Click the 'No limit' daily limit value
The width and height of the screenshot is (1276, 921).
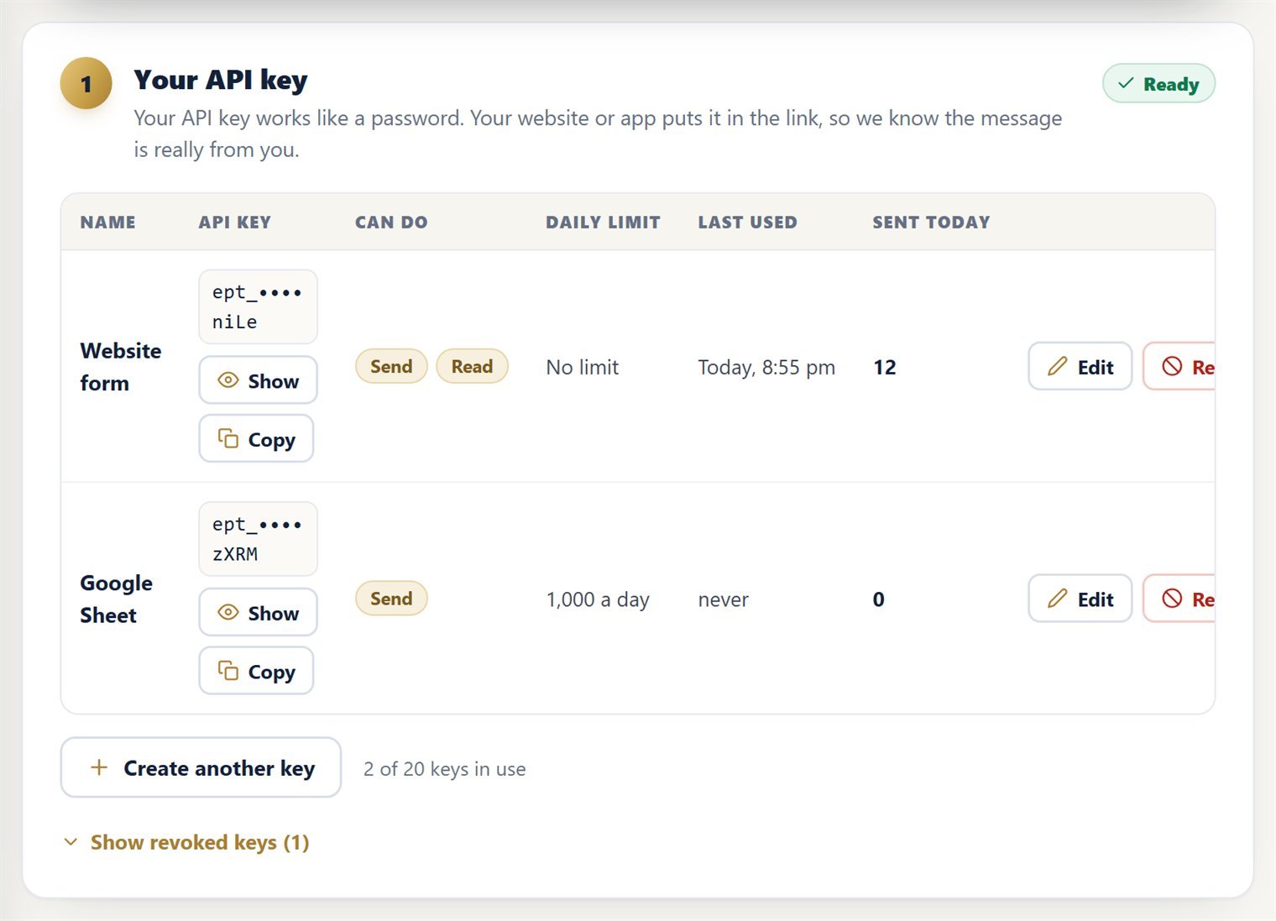point(582,367)
